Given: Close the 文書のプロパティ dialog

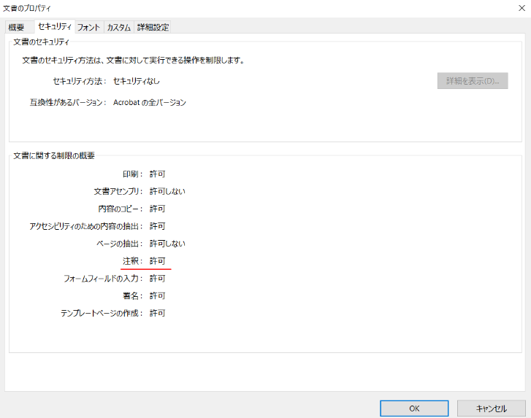Looking at the screenshot, I should 522,8.
